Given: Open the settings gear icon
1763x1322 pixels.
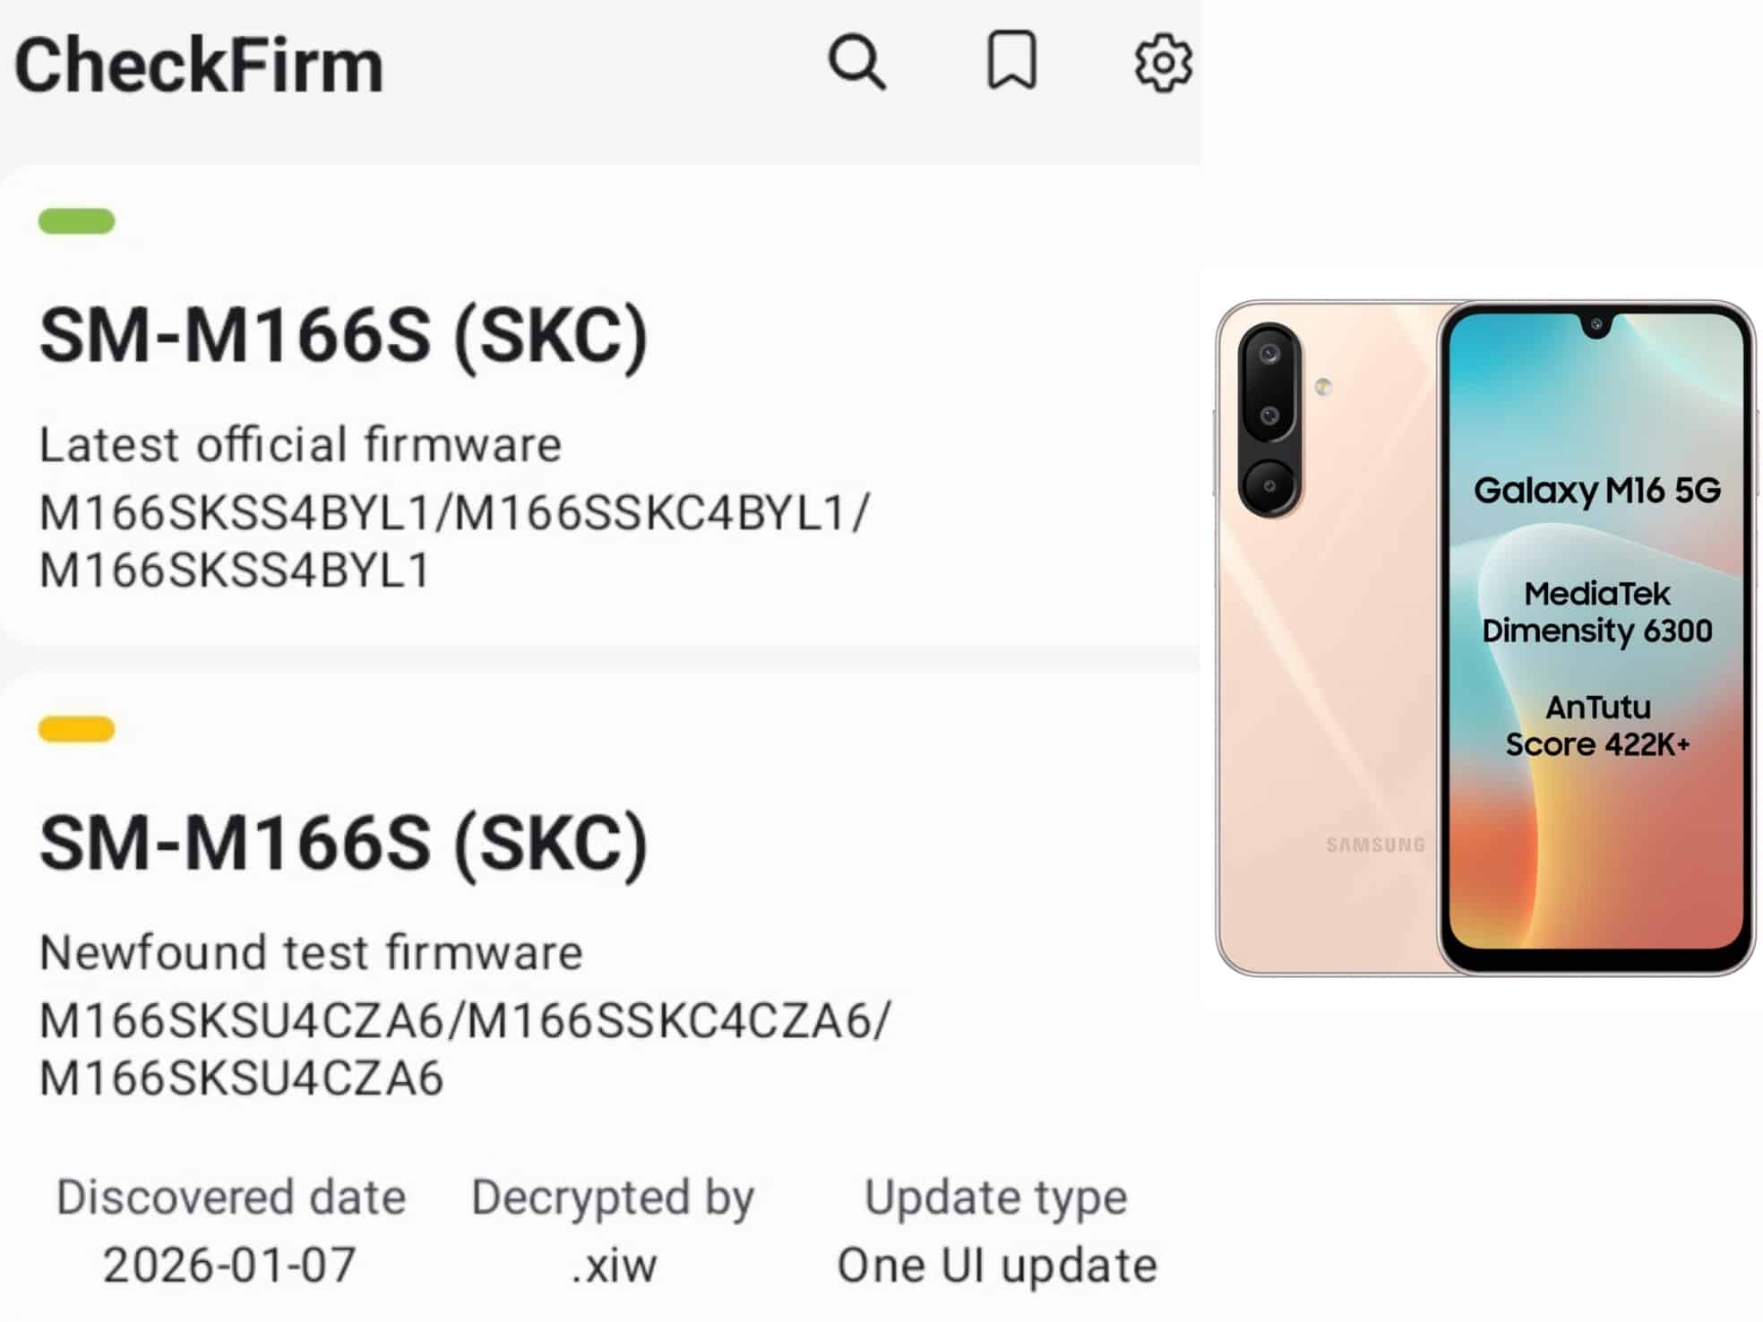Looking at the screenshot, I should coord(1163,63).
